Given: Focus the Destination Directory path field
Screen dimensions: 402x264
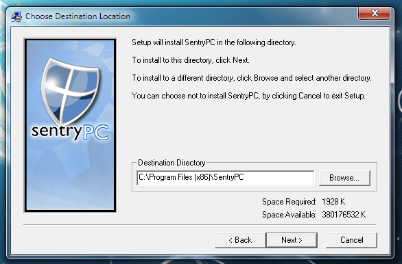Looking at the screenshot, I should point(226,178).
